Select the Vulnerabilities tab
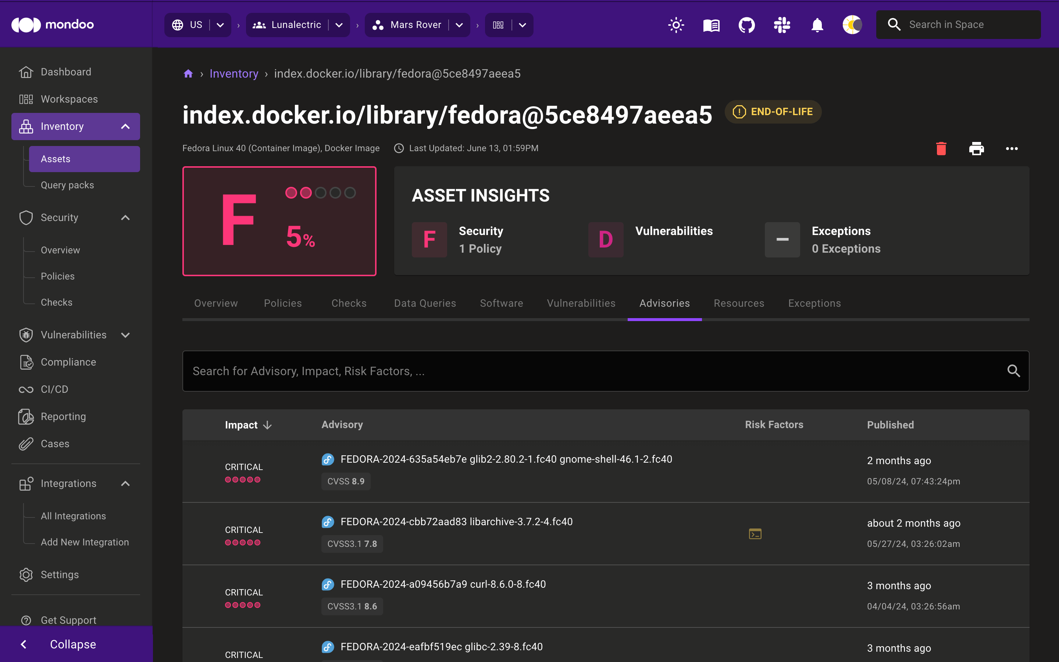 [581, 303]
